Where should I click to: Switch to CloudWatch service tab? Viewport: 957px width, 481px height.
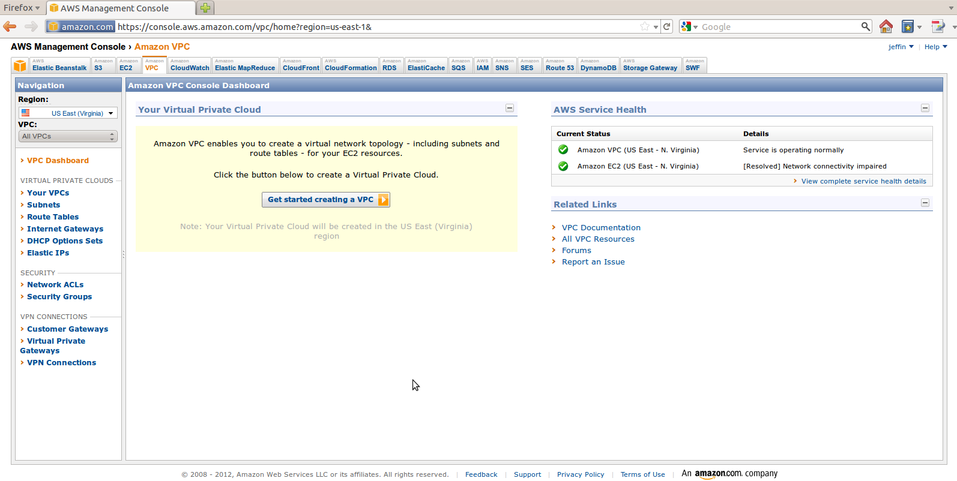point(190,65)
